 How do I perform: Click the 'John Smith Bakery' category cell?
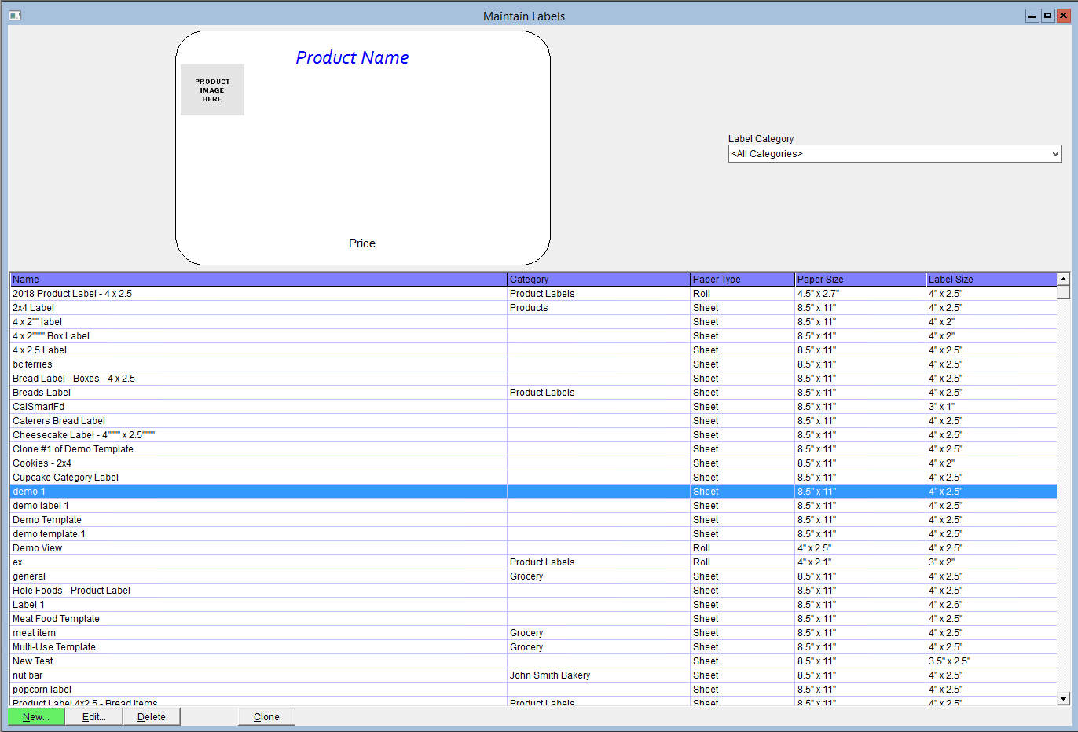[x=599, y=675]
